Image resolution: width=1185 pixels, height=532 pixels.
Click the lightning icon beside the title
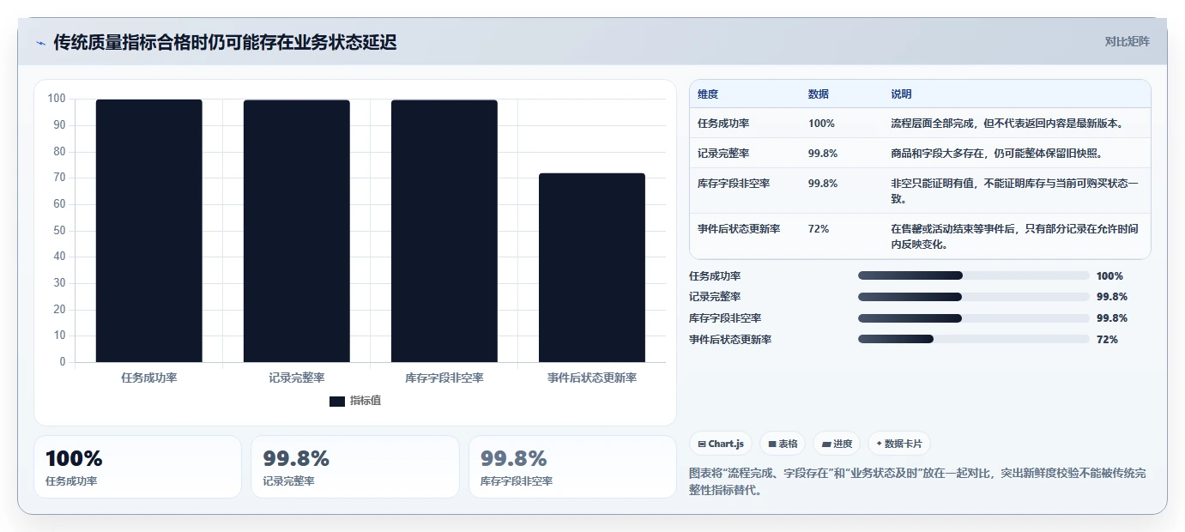tap(40, 43)
